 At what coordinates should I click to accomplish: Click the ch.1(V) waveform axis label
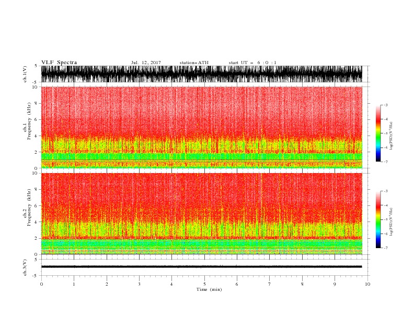point(25,74)
